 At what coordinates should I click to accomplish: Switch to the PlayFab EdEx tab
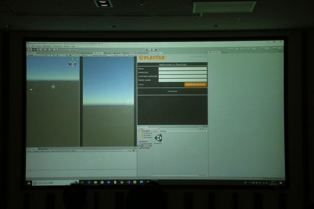click(x=156, y=53)
